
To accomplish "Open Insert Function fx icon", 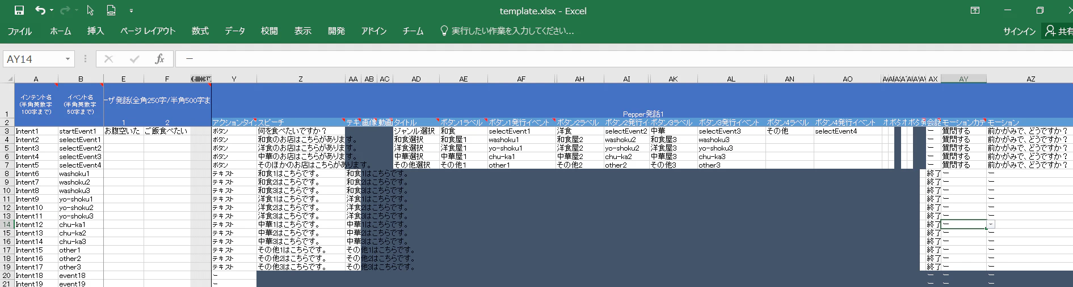I will pos(159,59).
